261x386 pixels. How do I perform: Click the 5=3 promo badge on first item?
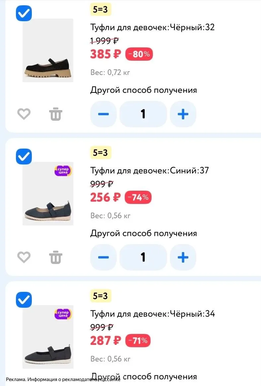pos(100,9)
